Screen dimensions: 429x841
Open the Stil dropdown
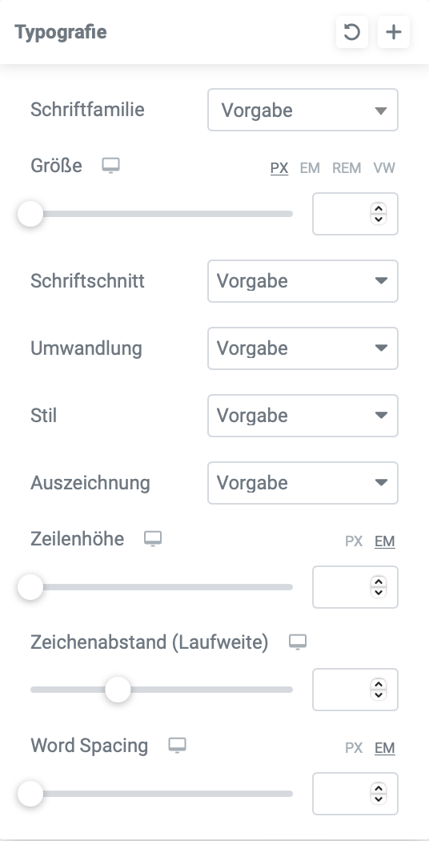click(303, 416)
